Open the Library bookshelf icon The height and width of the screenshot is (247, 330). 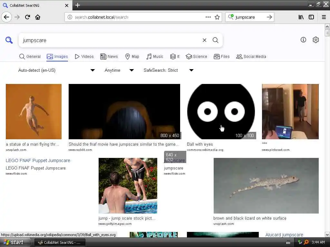(x=301, y=17)
